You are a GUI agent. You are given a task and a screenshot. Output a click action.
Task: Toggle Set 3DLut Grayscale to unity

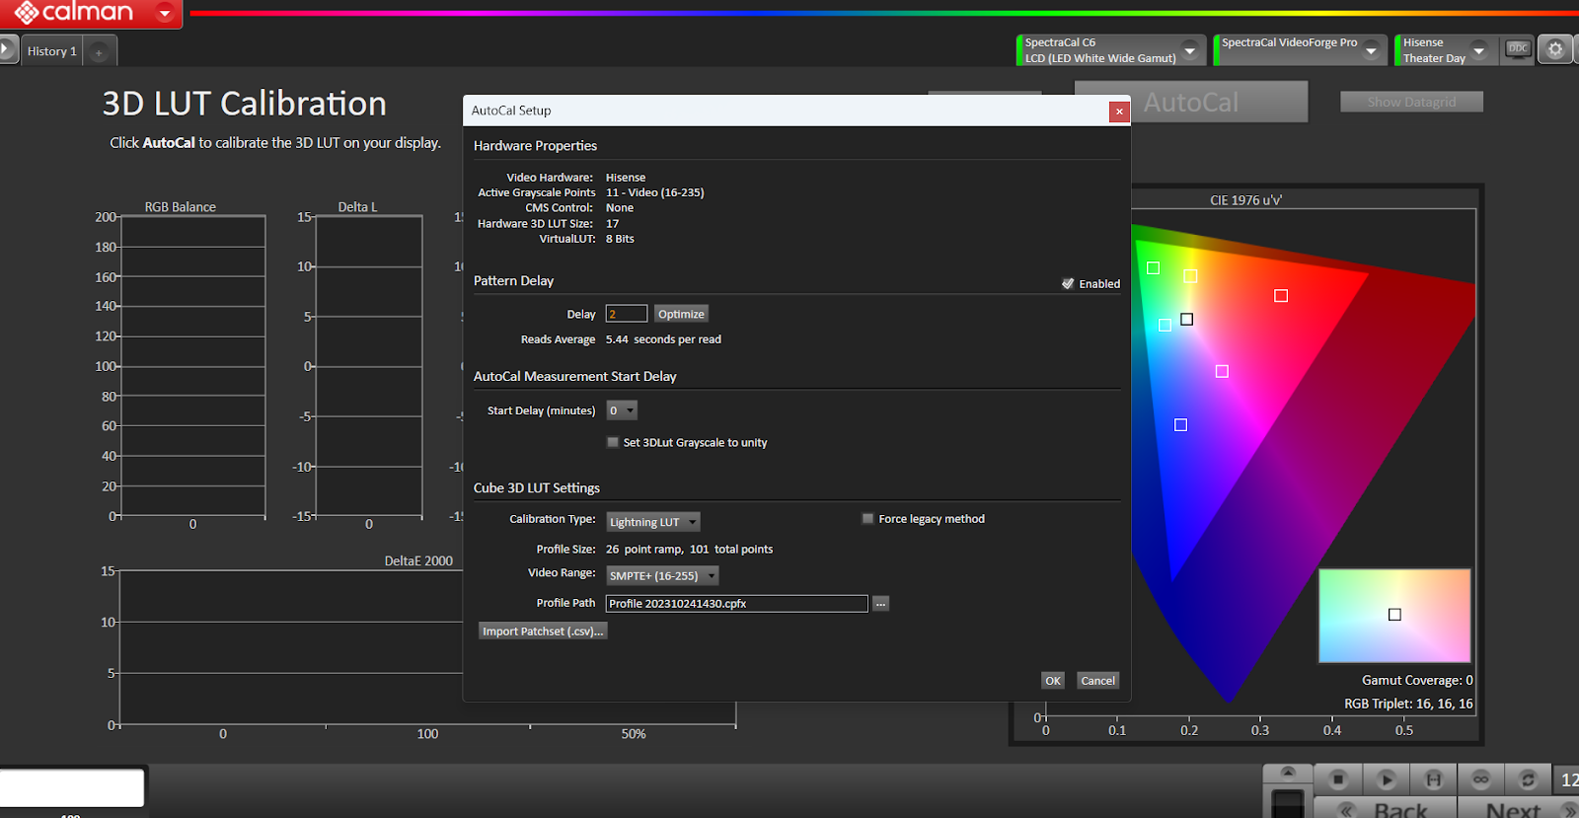[x=613, y=442]
